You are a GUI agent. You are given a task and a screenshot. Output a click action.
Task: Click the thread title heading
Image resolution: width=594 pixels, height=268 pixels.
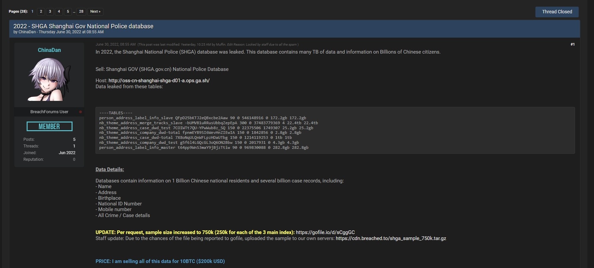point(83,26)
